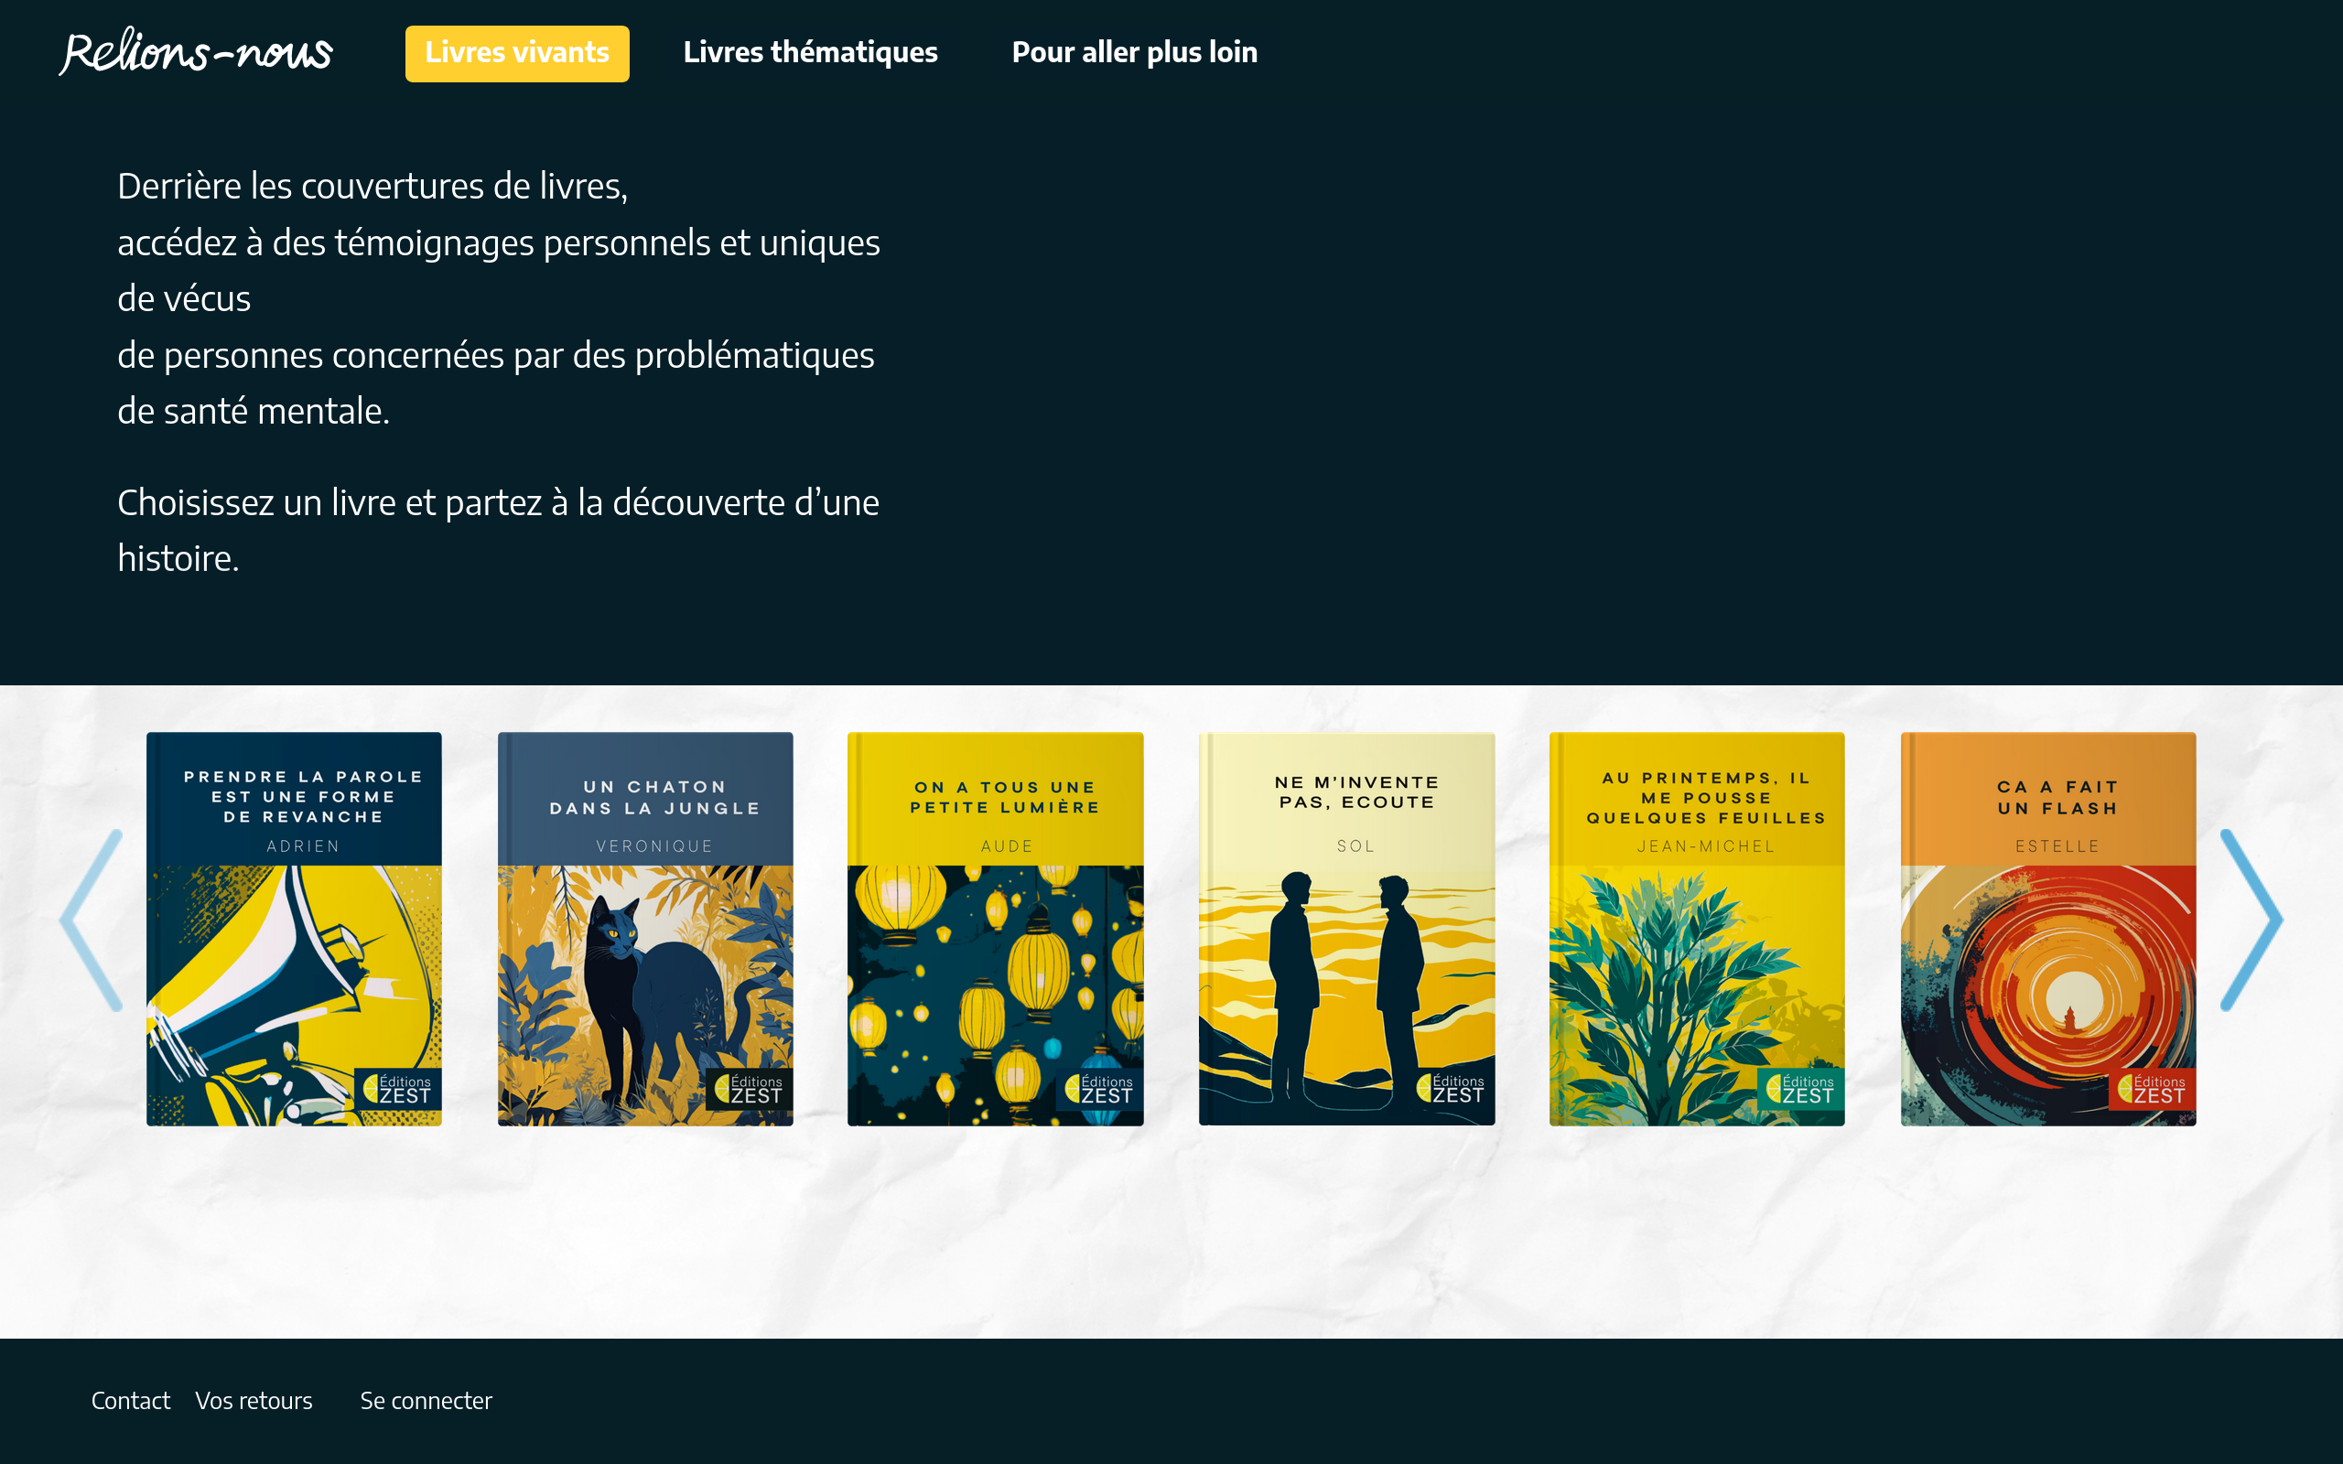Click the 'Choisissez un livre' sentence
The image size is (2343, 1464).
pyautogui.click(x=499, y=530)
